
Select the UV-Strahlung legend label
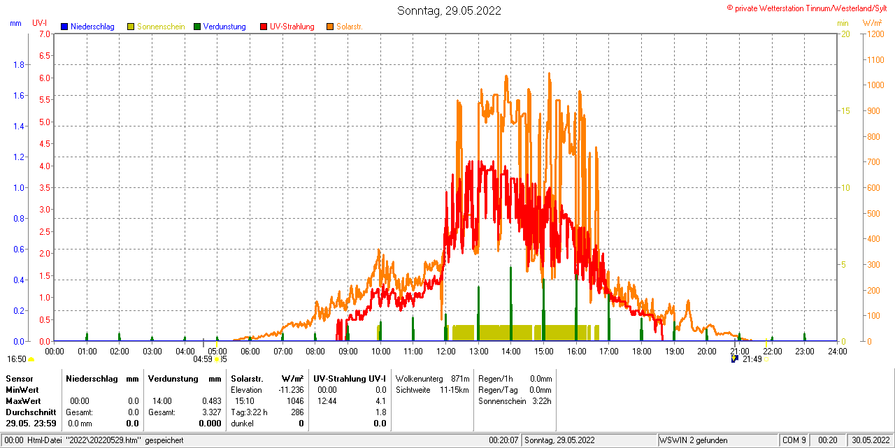292,27
